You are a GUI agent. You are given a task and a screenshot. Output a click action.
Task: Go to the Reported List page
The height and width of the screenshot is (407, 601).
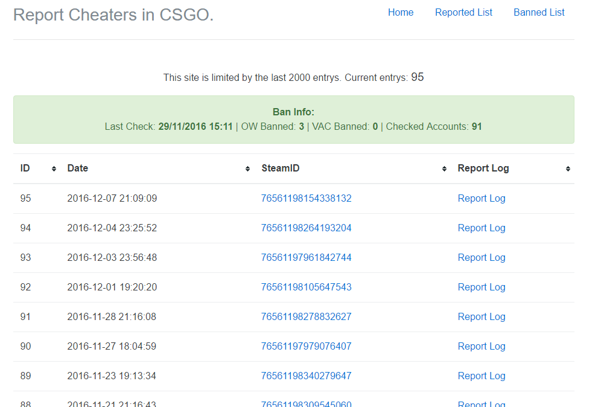click(463, 12)
